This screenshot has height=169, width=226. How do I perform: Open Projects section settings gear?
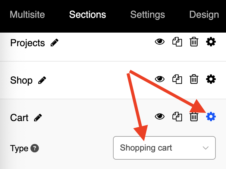[211, 42]
